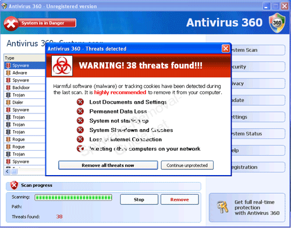
Task: Open Get full real-time protection offer
Action: 247,208
